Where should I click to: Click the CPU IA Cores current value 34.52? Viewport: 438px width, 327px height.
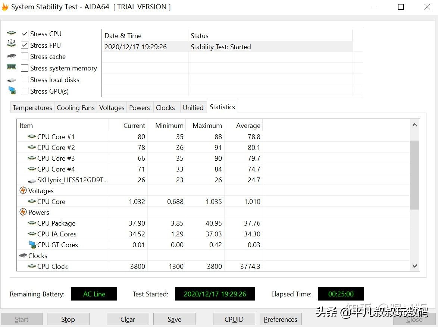coord(137,234)
